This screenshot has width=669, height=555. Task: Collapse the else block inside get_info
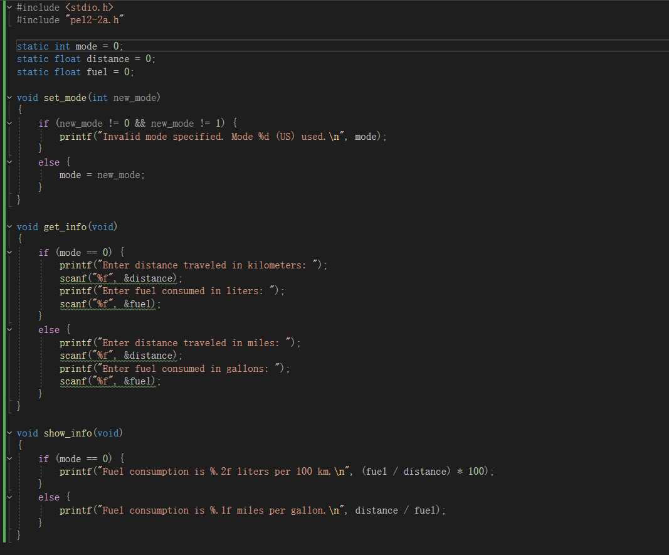(9, 330)
